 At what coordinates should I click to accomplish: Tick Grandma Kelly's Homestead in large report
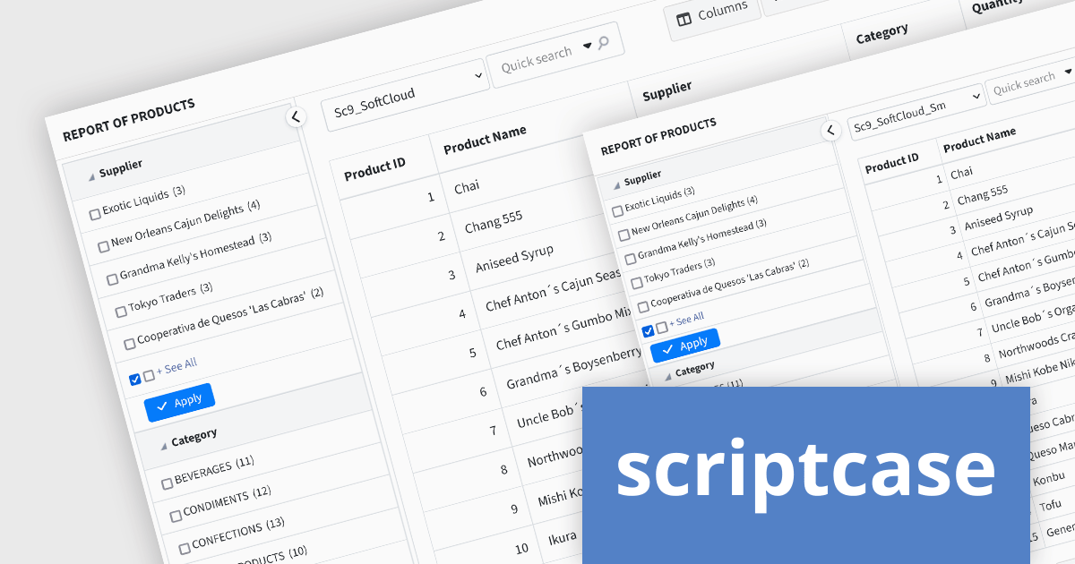point(112,279)
